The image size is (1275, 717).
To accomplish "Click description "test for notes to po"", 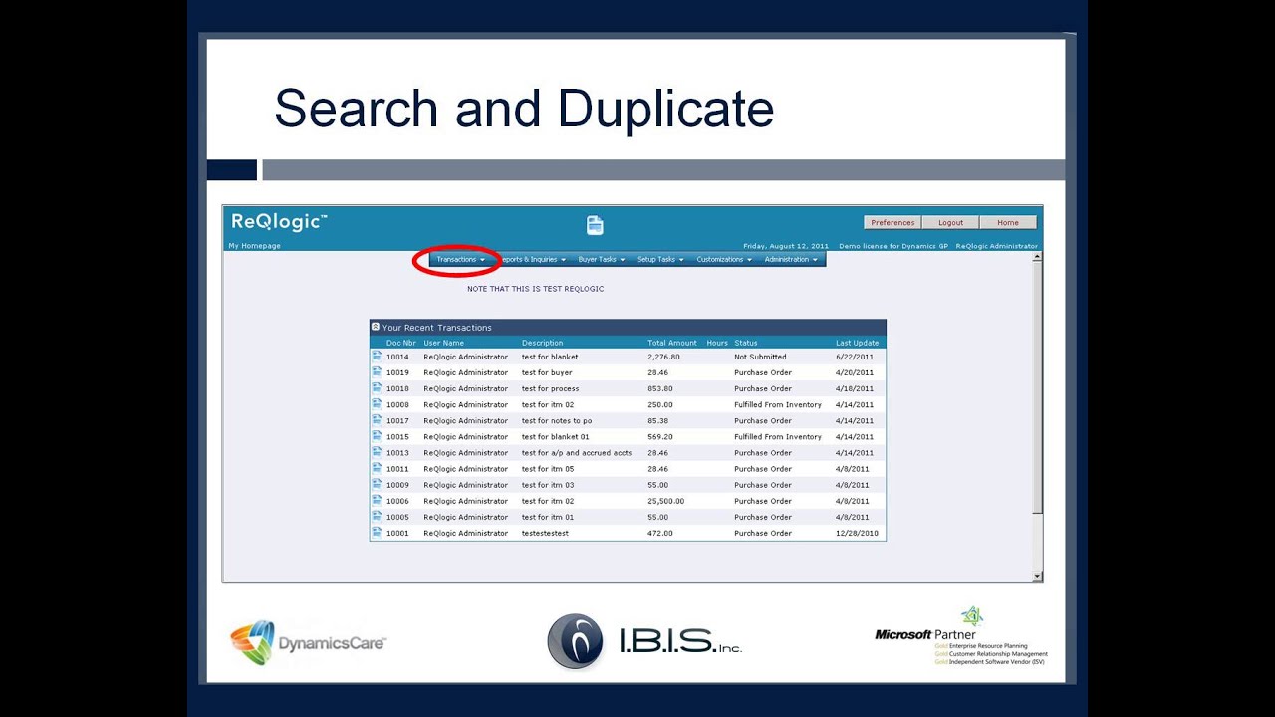I will (557, 420).
